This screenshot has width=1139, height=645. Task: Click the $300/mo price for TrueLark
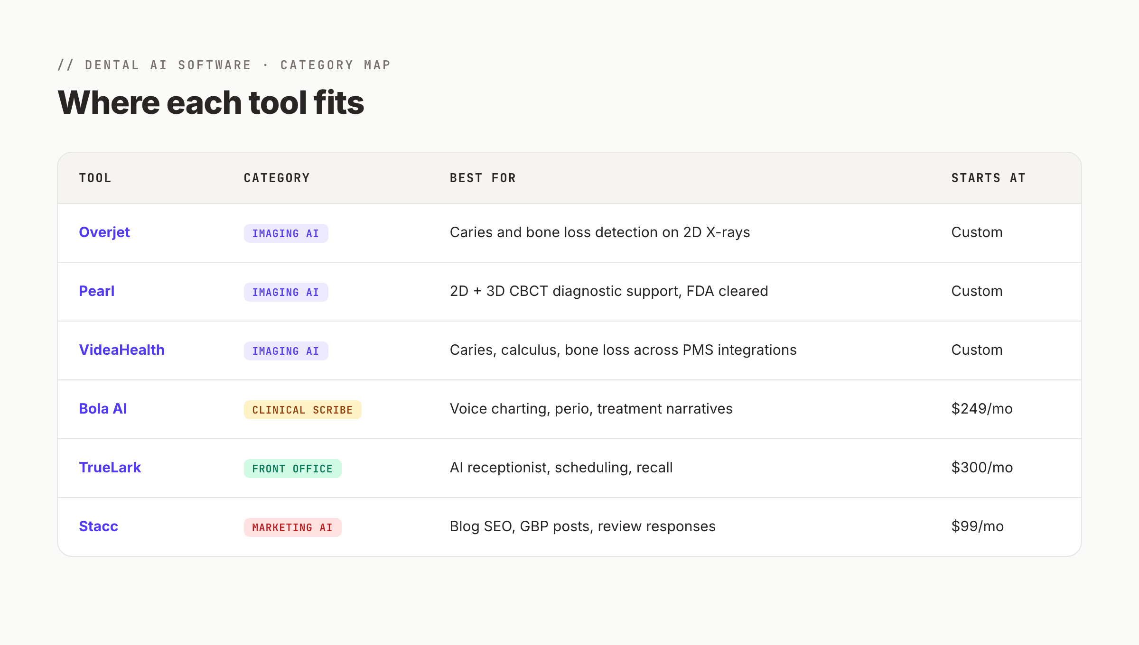[x=982, y=468]
